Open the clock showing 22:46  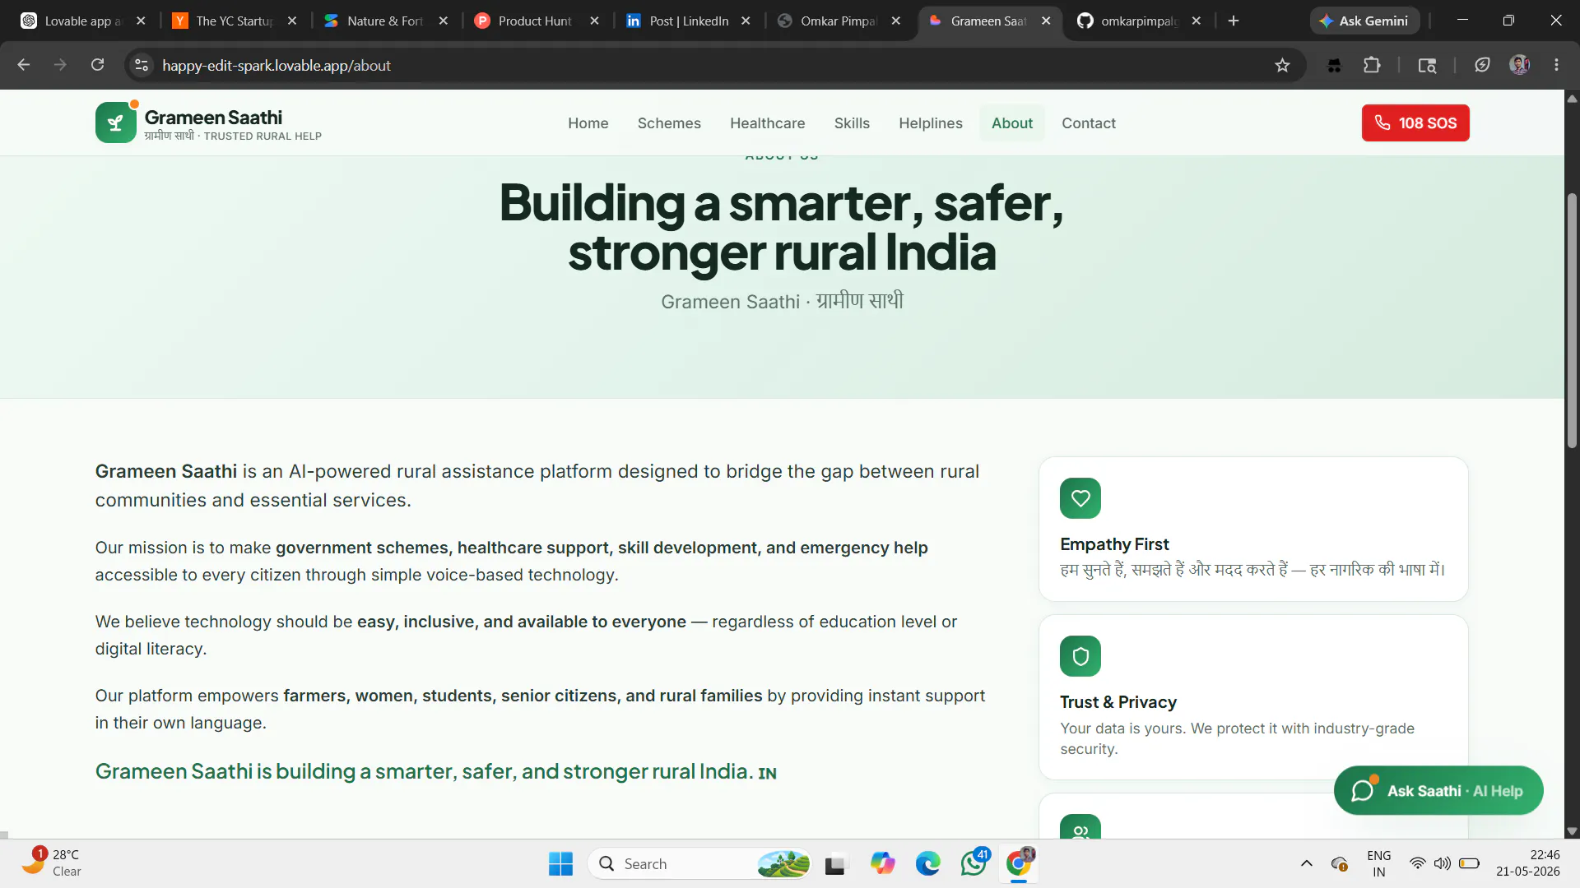coord(1527,863)
